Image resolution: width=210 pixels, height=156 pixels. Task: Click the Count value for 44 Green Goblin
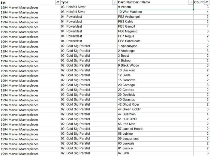tap(201, 110)
